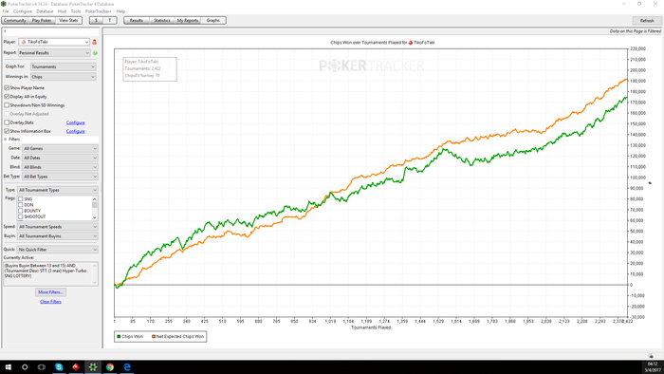The image size is (664, 374).
Task: Open the Report dropdown Personal Results
Action: coord(54,53)
